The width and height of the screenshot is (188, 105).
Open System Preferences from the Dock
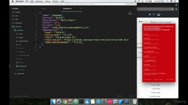[x=104, y=101]
